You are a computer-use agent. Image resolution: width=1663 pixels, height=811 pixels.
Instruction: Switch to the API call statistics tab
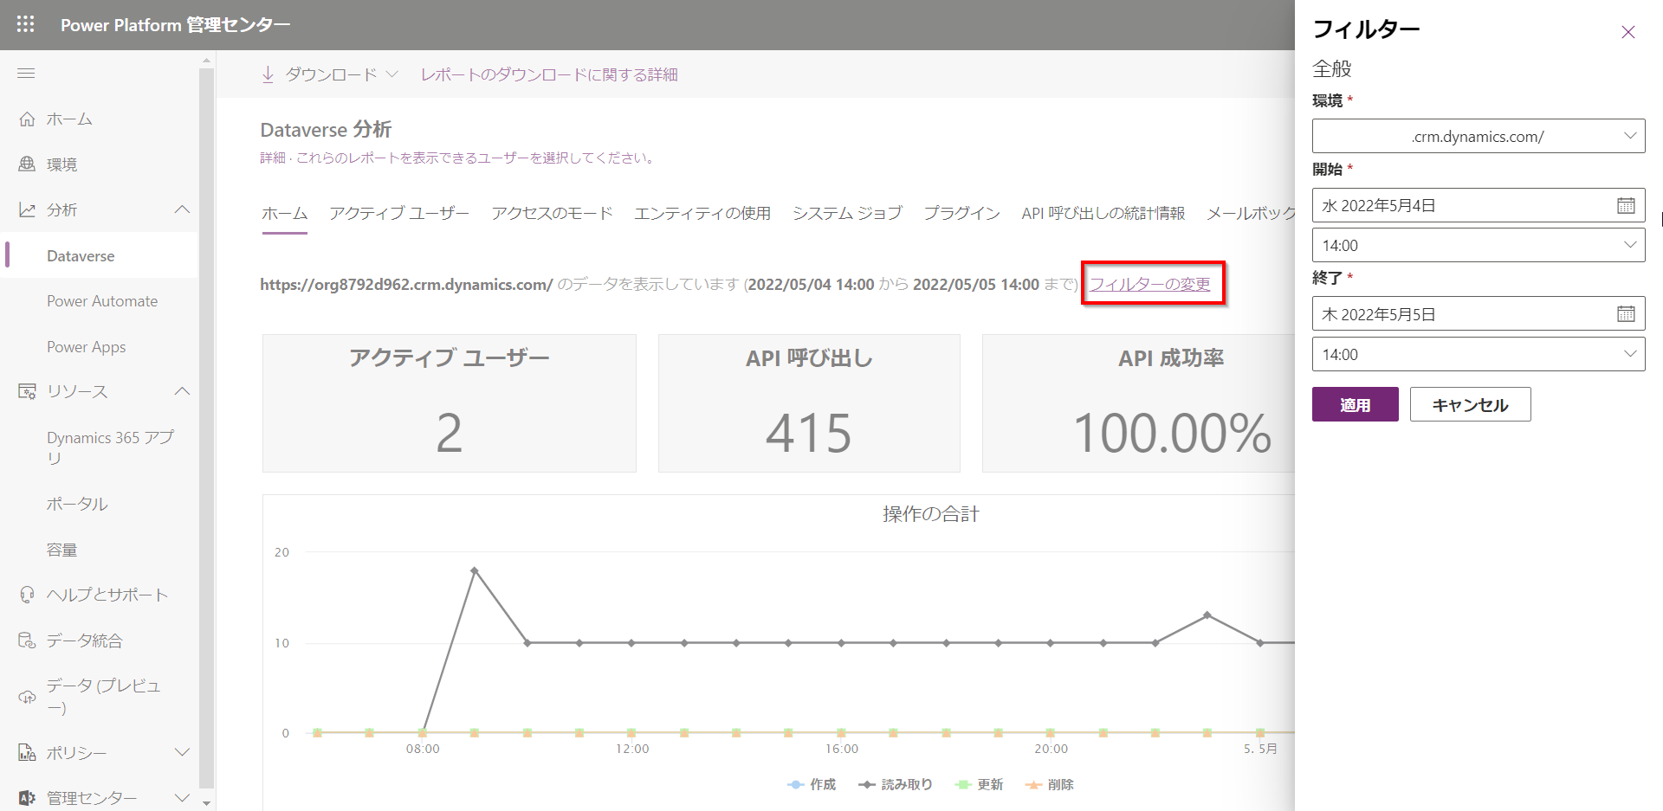tap(1103, 213)
